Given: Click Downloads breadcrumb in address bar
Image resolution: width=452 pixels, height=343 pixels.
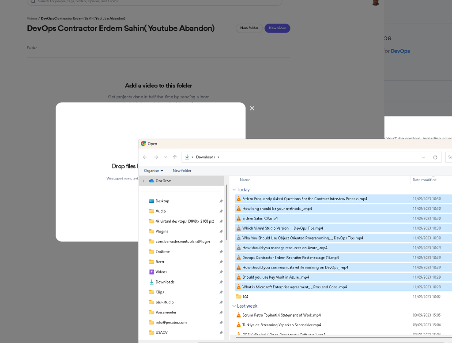Looking at the screenshot, I should 205,157.
